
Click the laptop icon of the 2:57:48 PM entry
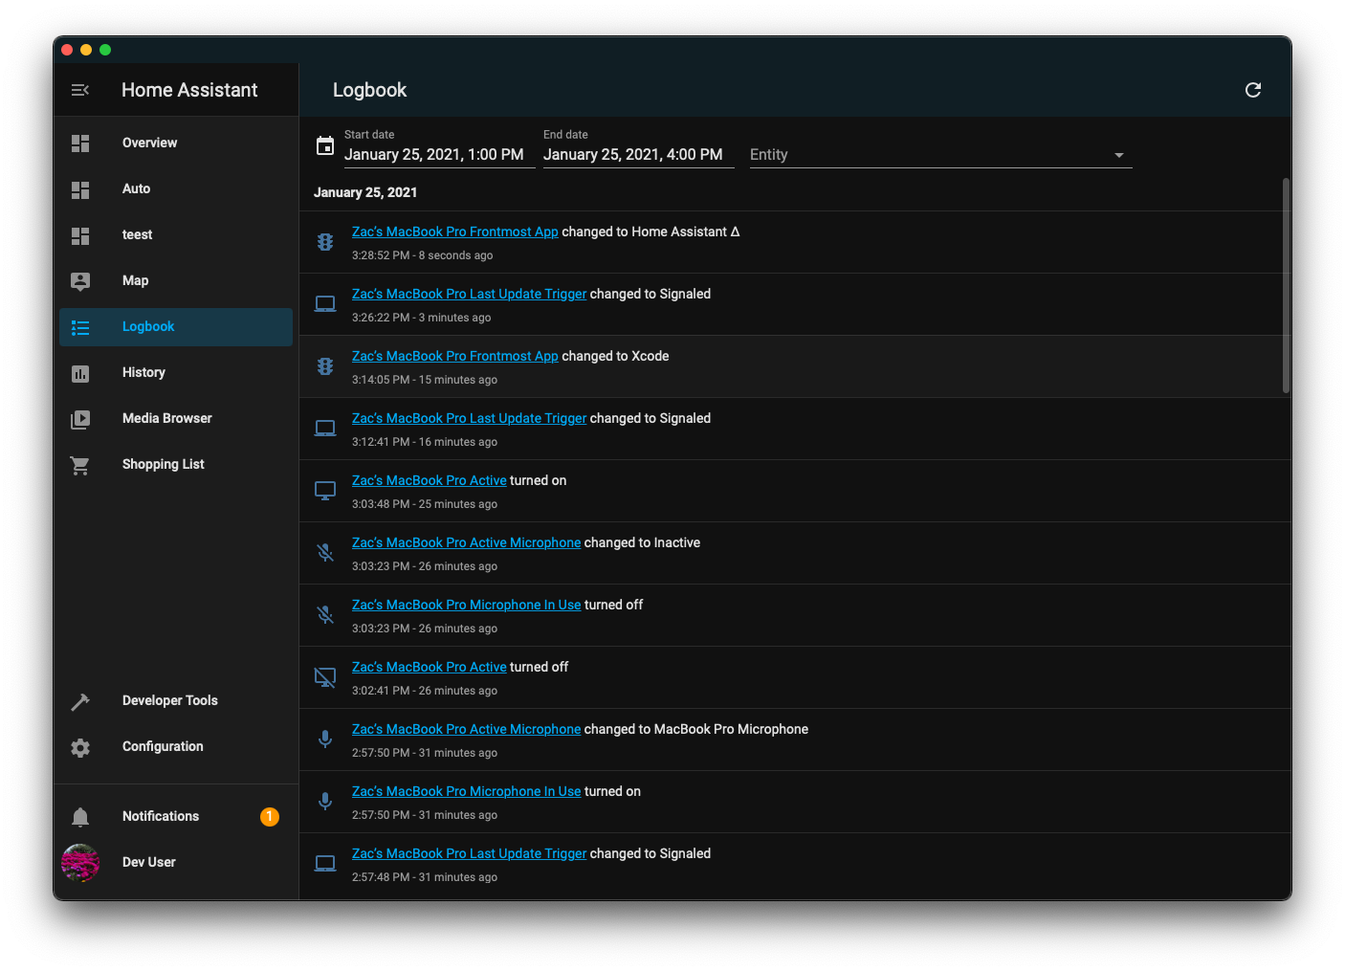pyautogui.click(x=325, y=864)
